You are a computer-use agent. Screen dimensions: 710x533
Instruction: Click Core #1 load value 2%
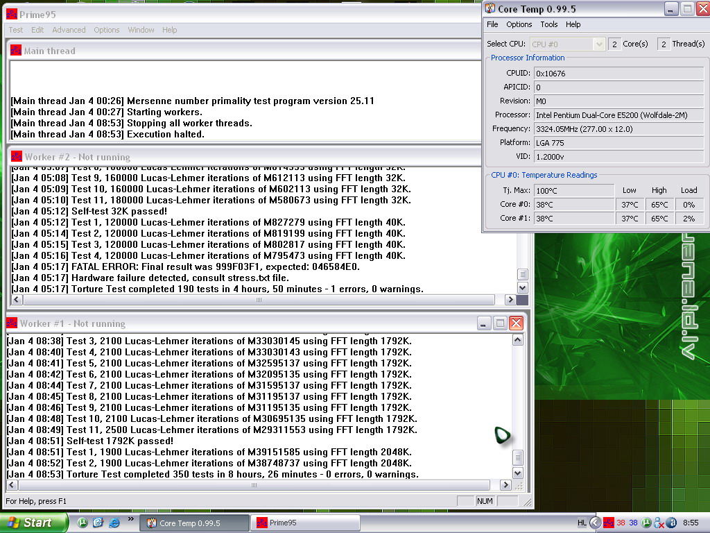click(x=689, y=219)
